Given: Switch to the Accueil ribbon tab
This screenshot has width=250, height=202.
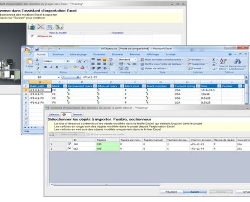Looking at the screenshot, I should [x=41, y=54].
